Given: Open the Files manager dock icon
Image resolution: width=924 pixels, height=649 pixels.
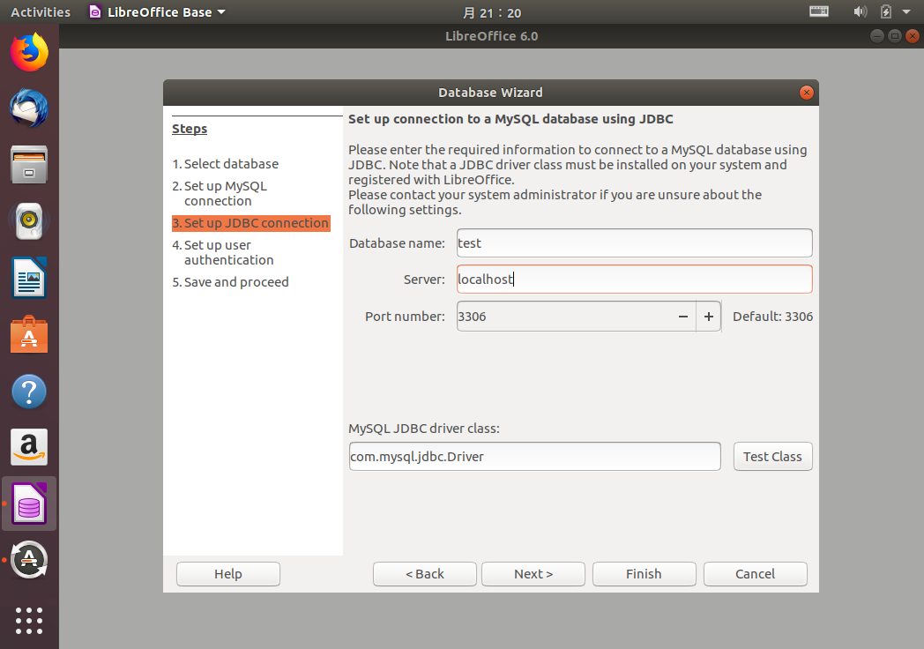Looking at the screenshot, I should pos(29,165).
